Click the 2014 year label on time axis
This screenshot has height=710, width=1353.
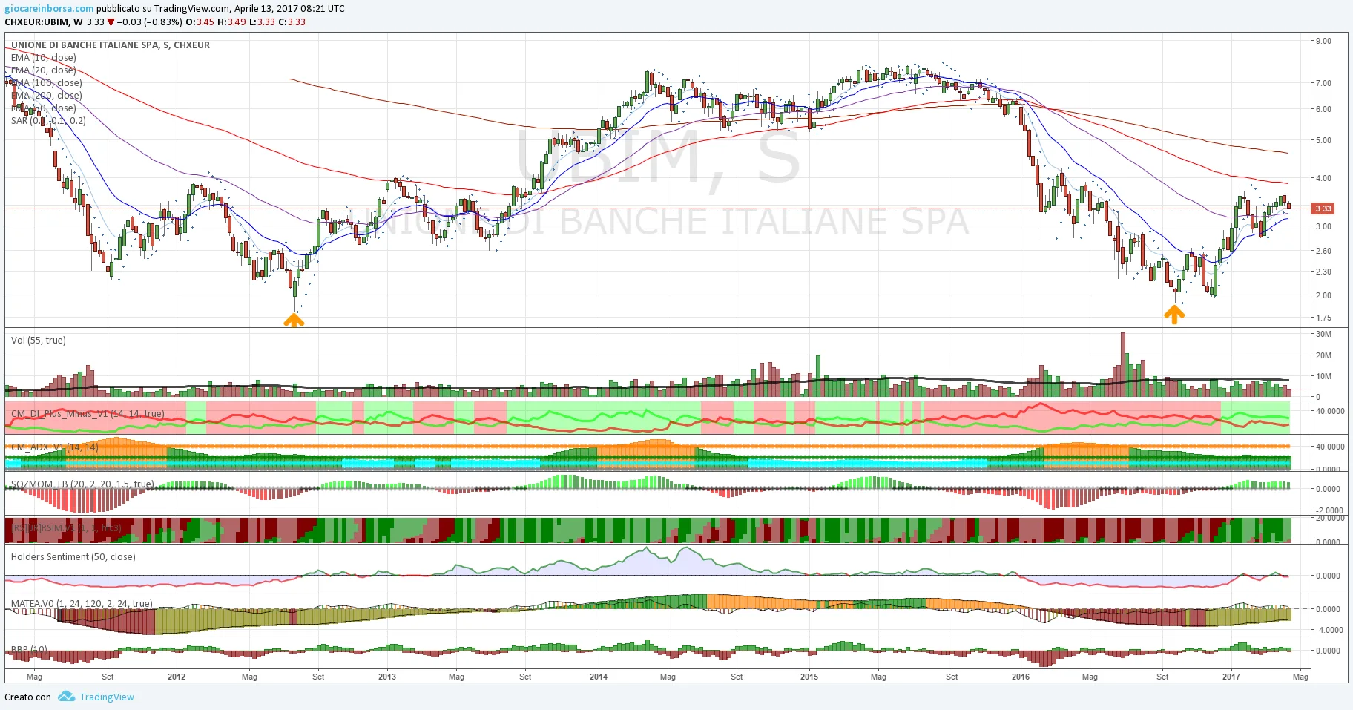pyautogui.click(x=599, y=677)
